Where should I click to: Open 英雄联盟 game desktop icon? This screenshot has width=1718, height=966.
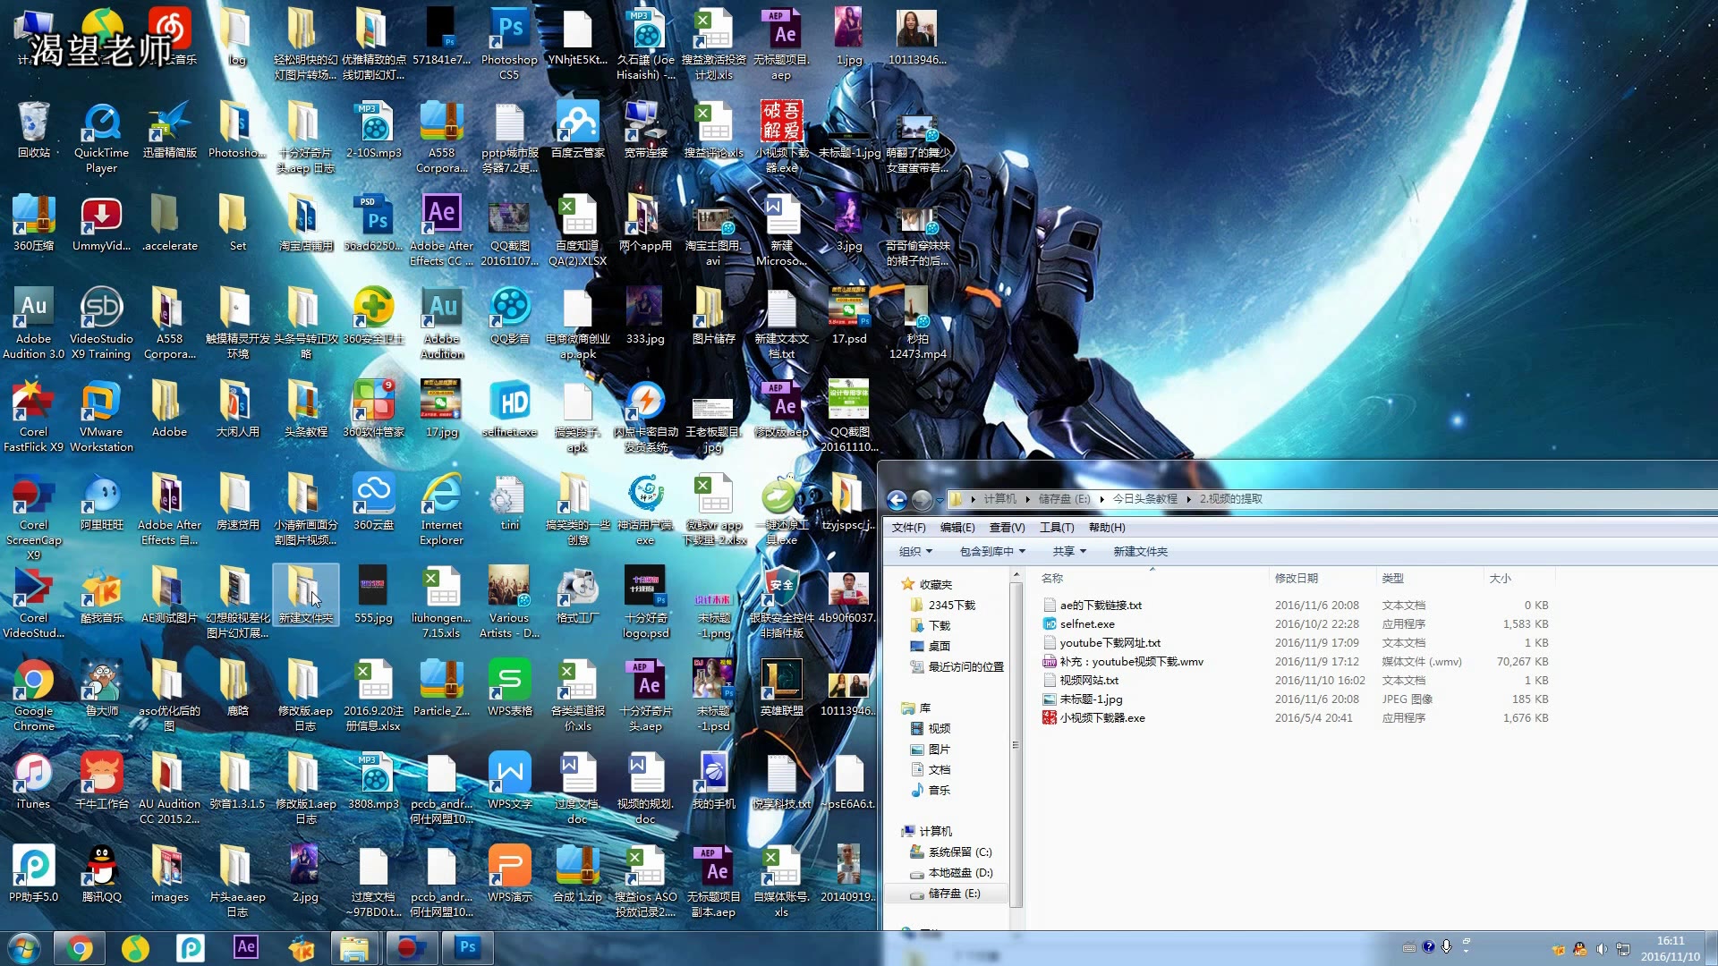pyautogui.click(x=781, y=688)
